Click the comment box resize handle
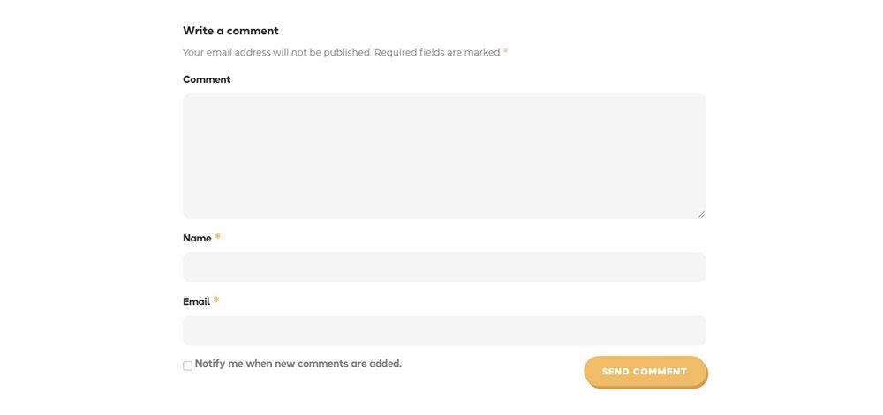The width and height of the screenshot is (883, 415). coord(702,213)
